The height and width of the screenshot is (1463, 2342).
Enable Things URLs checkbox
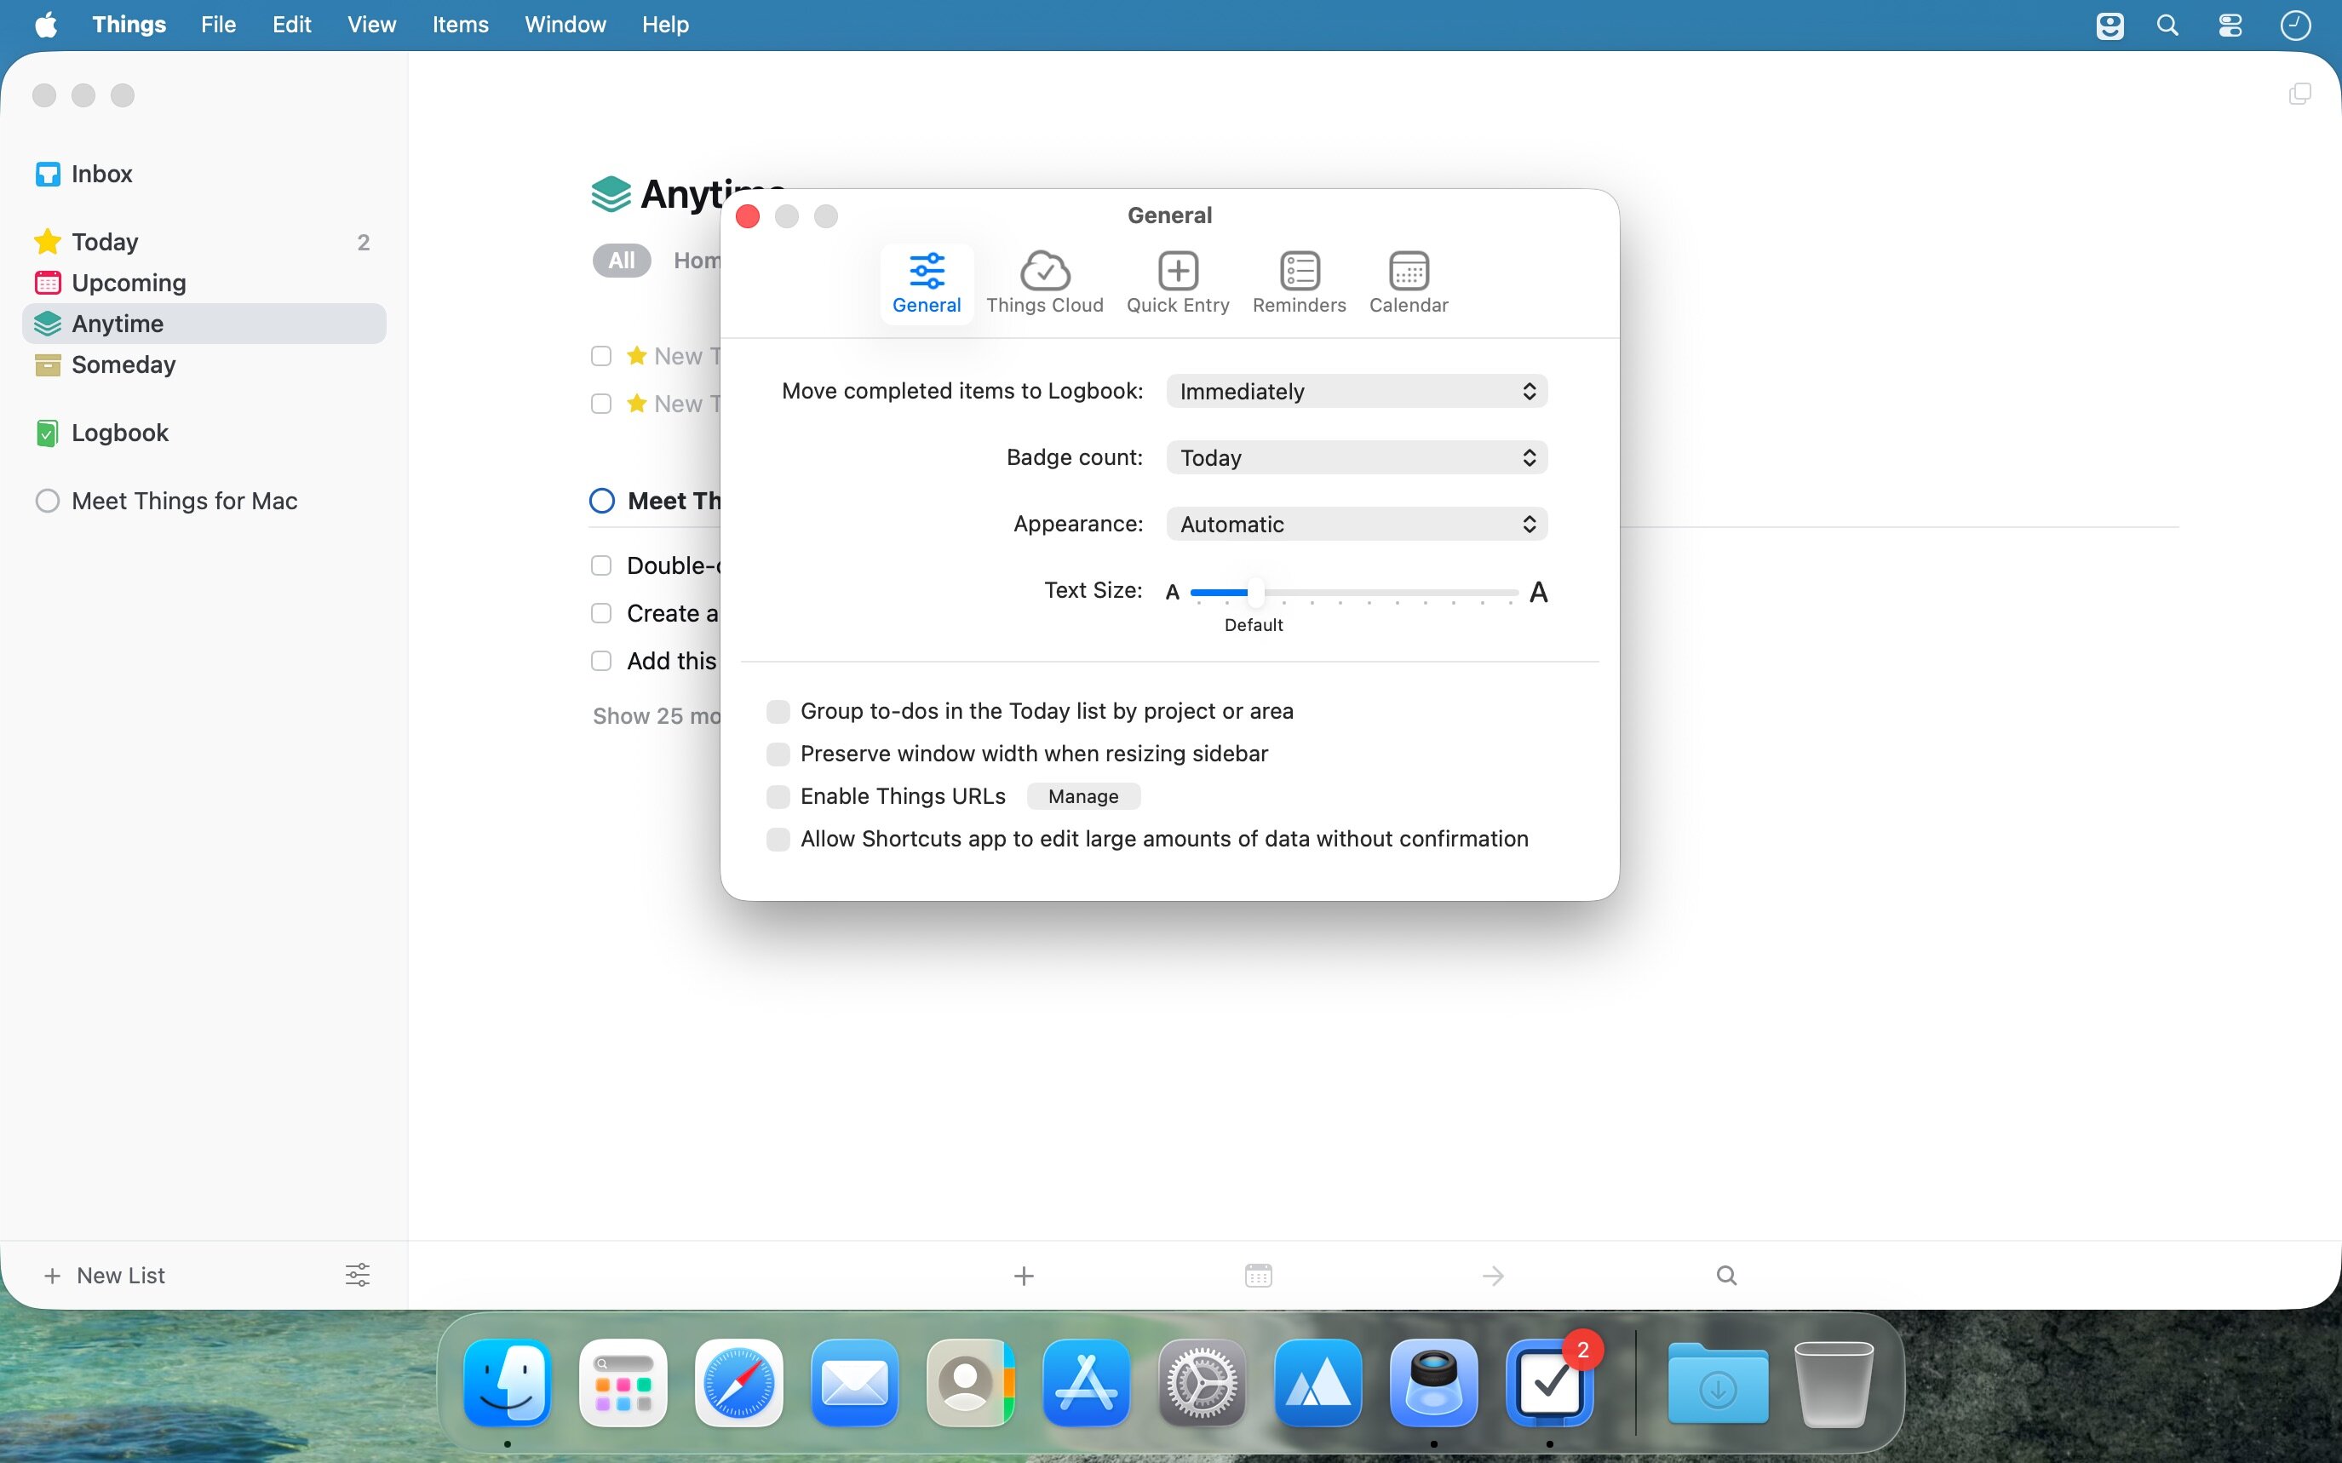[x=778, y=796]
